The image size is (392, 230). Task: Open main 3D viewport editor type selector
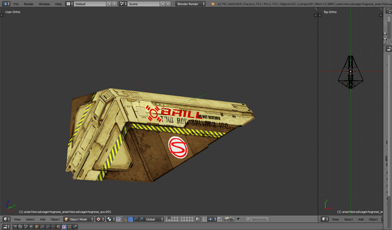point(6,219)
